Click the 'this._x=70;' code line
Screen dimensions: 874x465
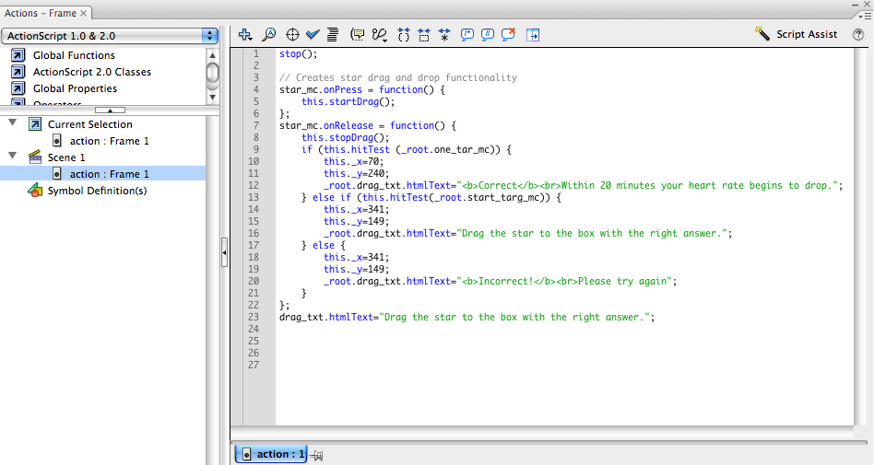[353, 161]
